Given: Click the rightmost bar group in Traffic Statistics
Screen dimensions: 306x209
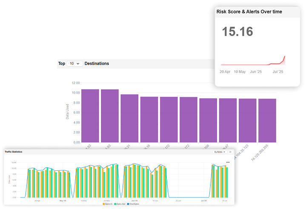Looking at the screenshot, I should point(220,181).
